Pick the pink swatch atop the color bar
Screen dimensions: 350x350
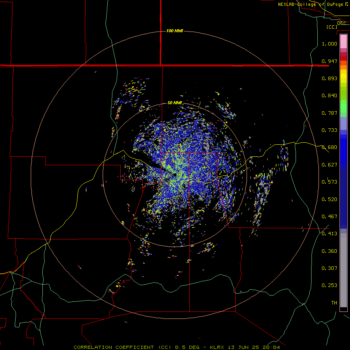point(343,42)
